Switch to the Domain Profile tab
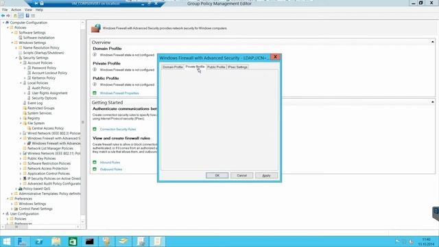This screenshot has height=247, width=439. click(172, 67)
